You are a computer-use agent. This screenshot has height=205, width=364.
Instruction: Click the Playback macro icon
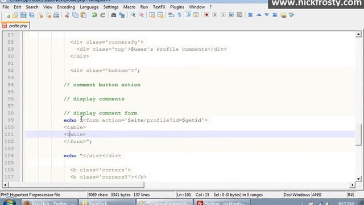coord(223,15)
